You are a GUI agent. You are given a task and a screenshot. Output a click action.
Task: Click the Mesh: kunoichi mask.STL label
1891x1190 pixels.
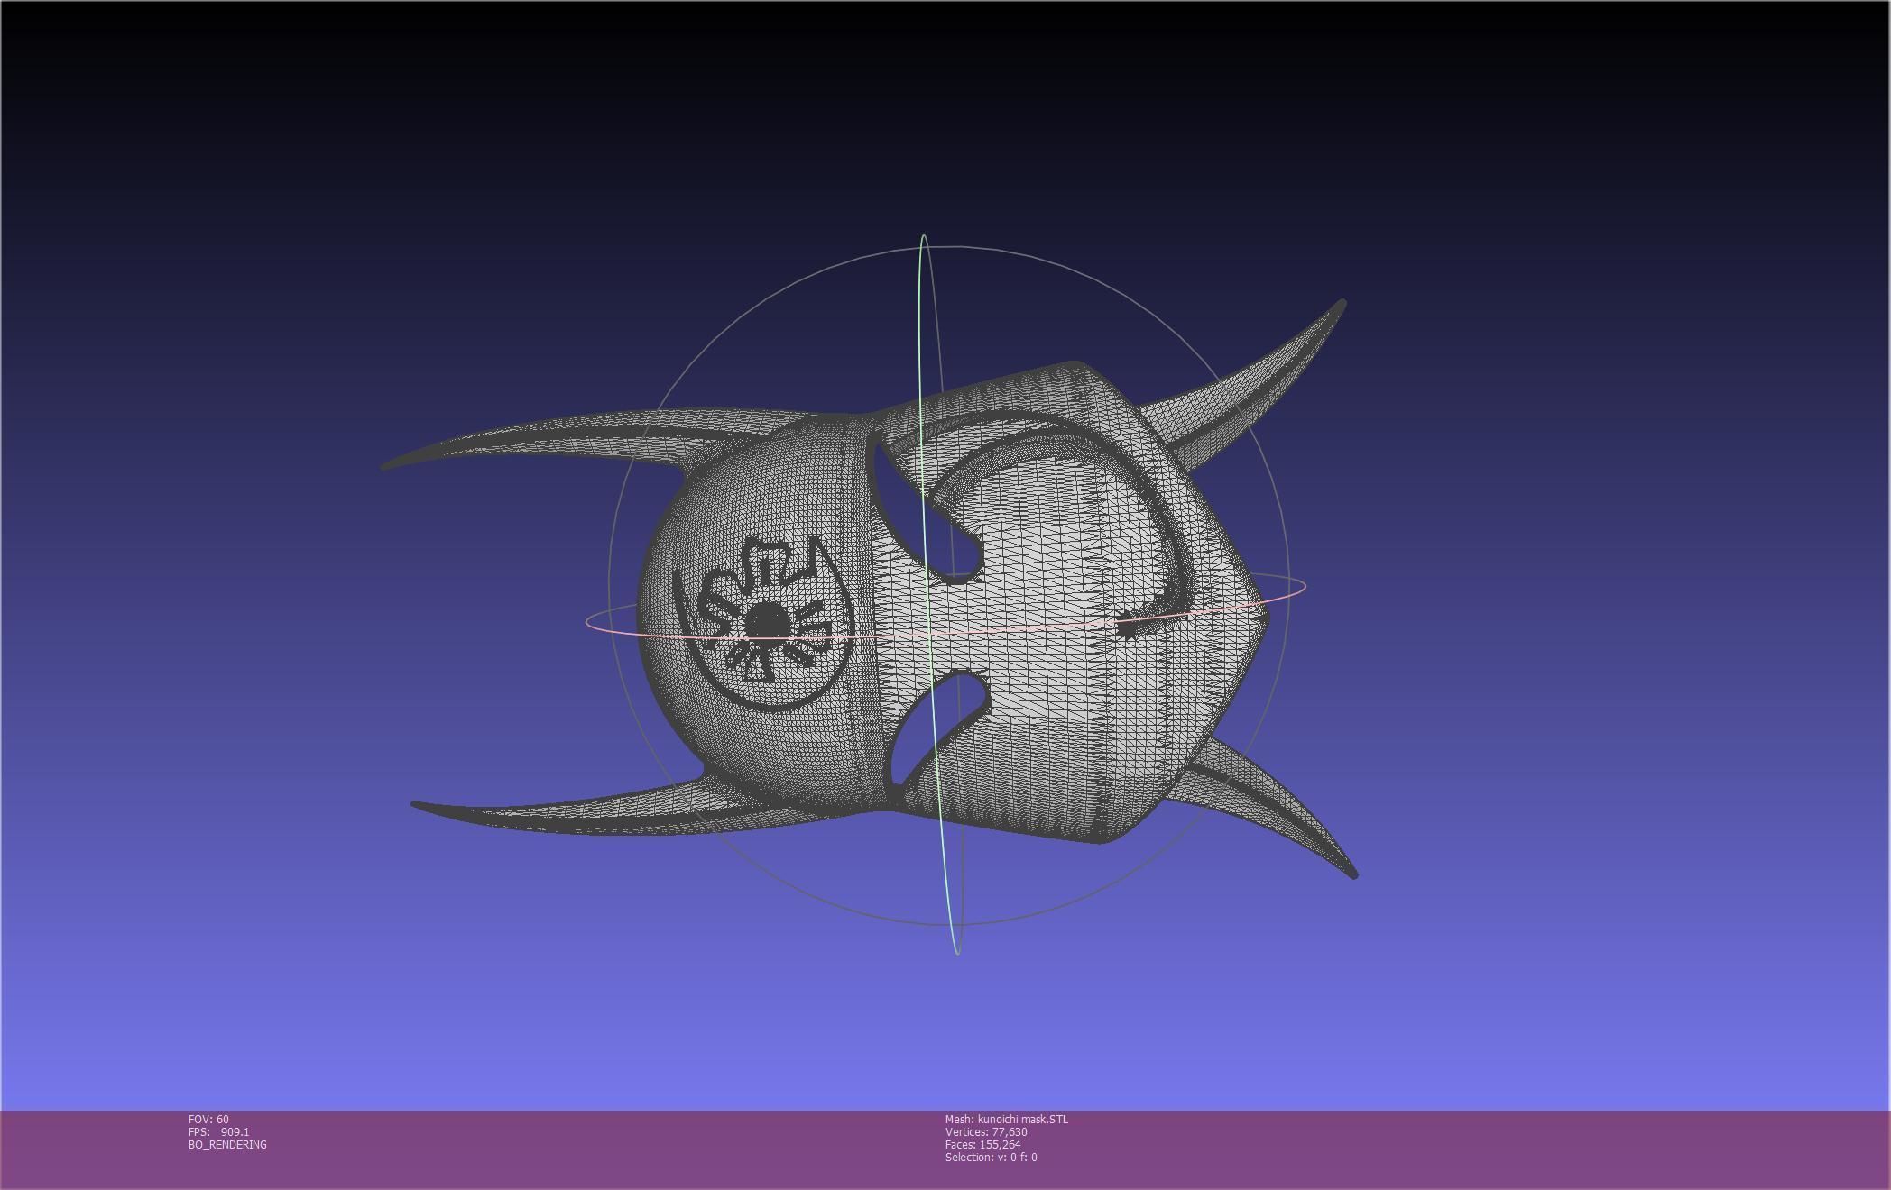pos(1006,1120)
